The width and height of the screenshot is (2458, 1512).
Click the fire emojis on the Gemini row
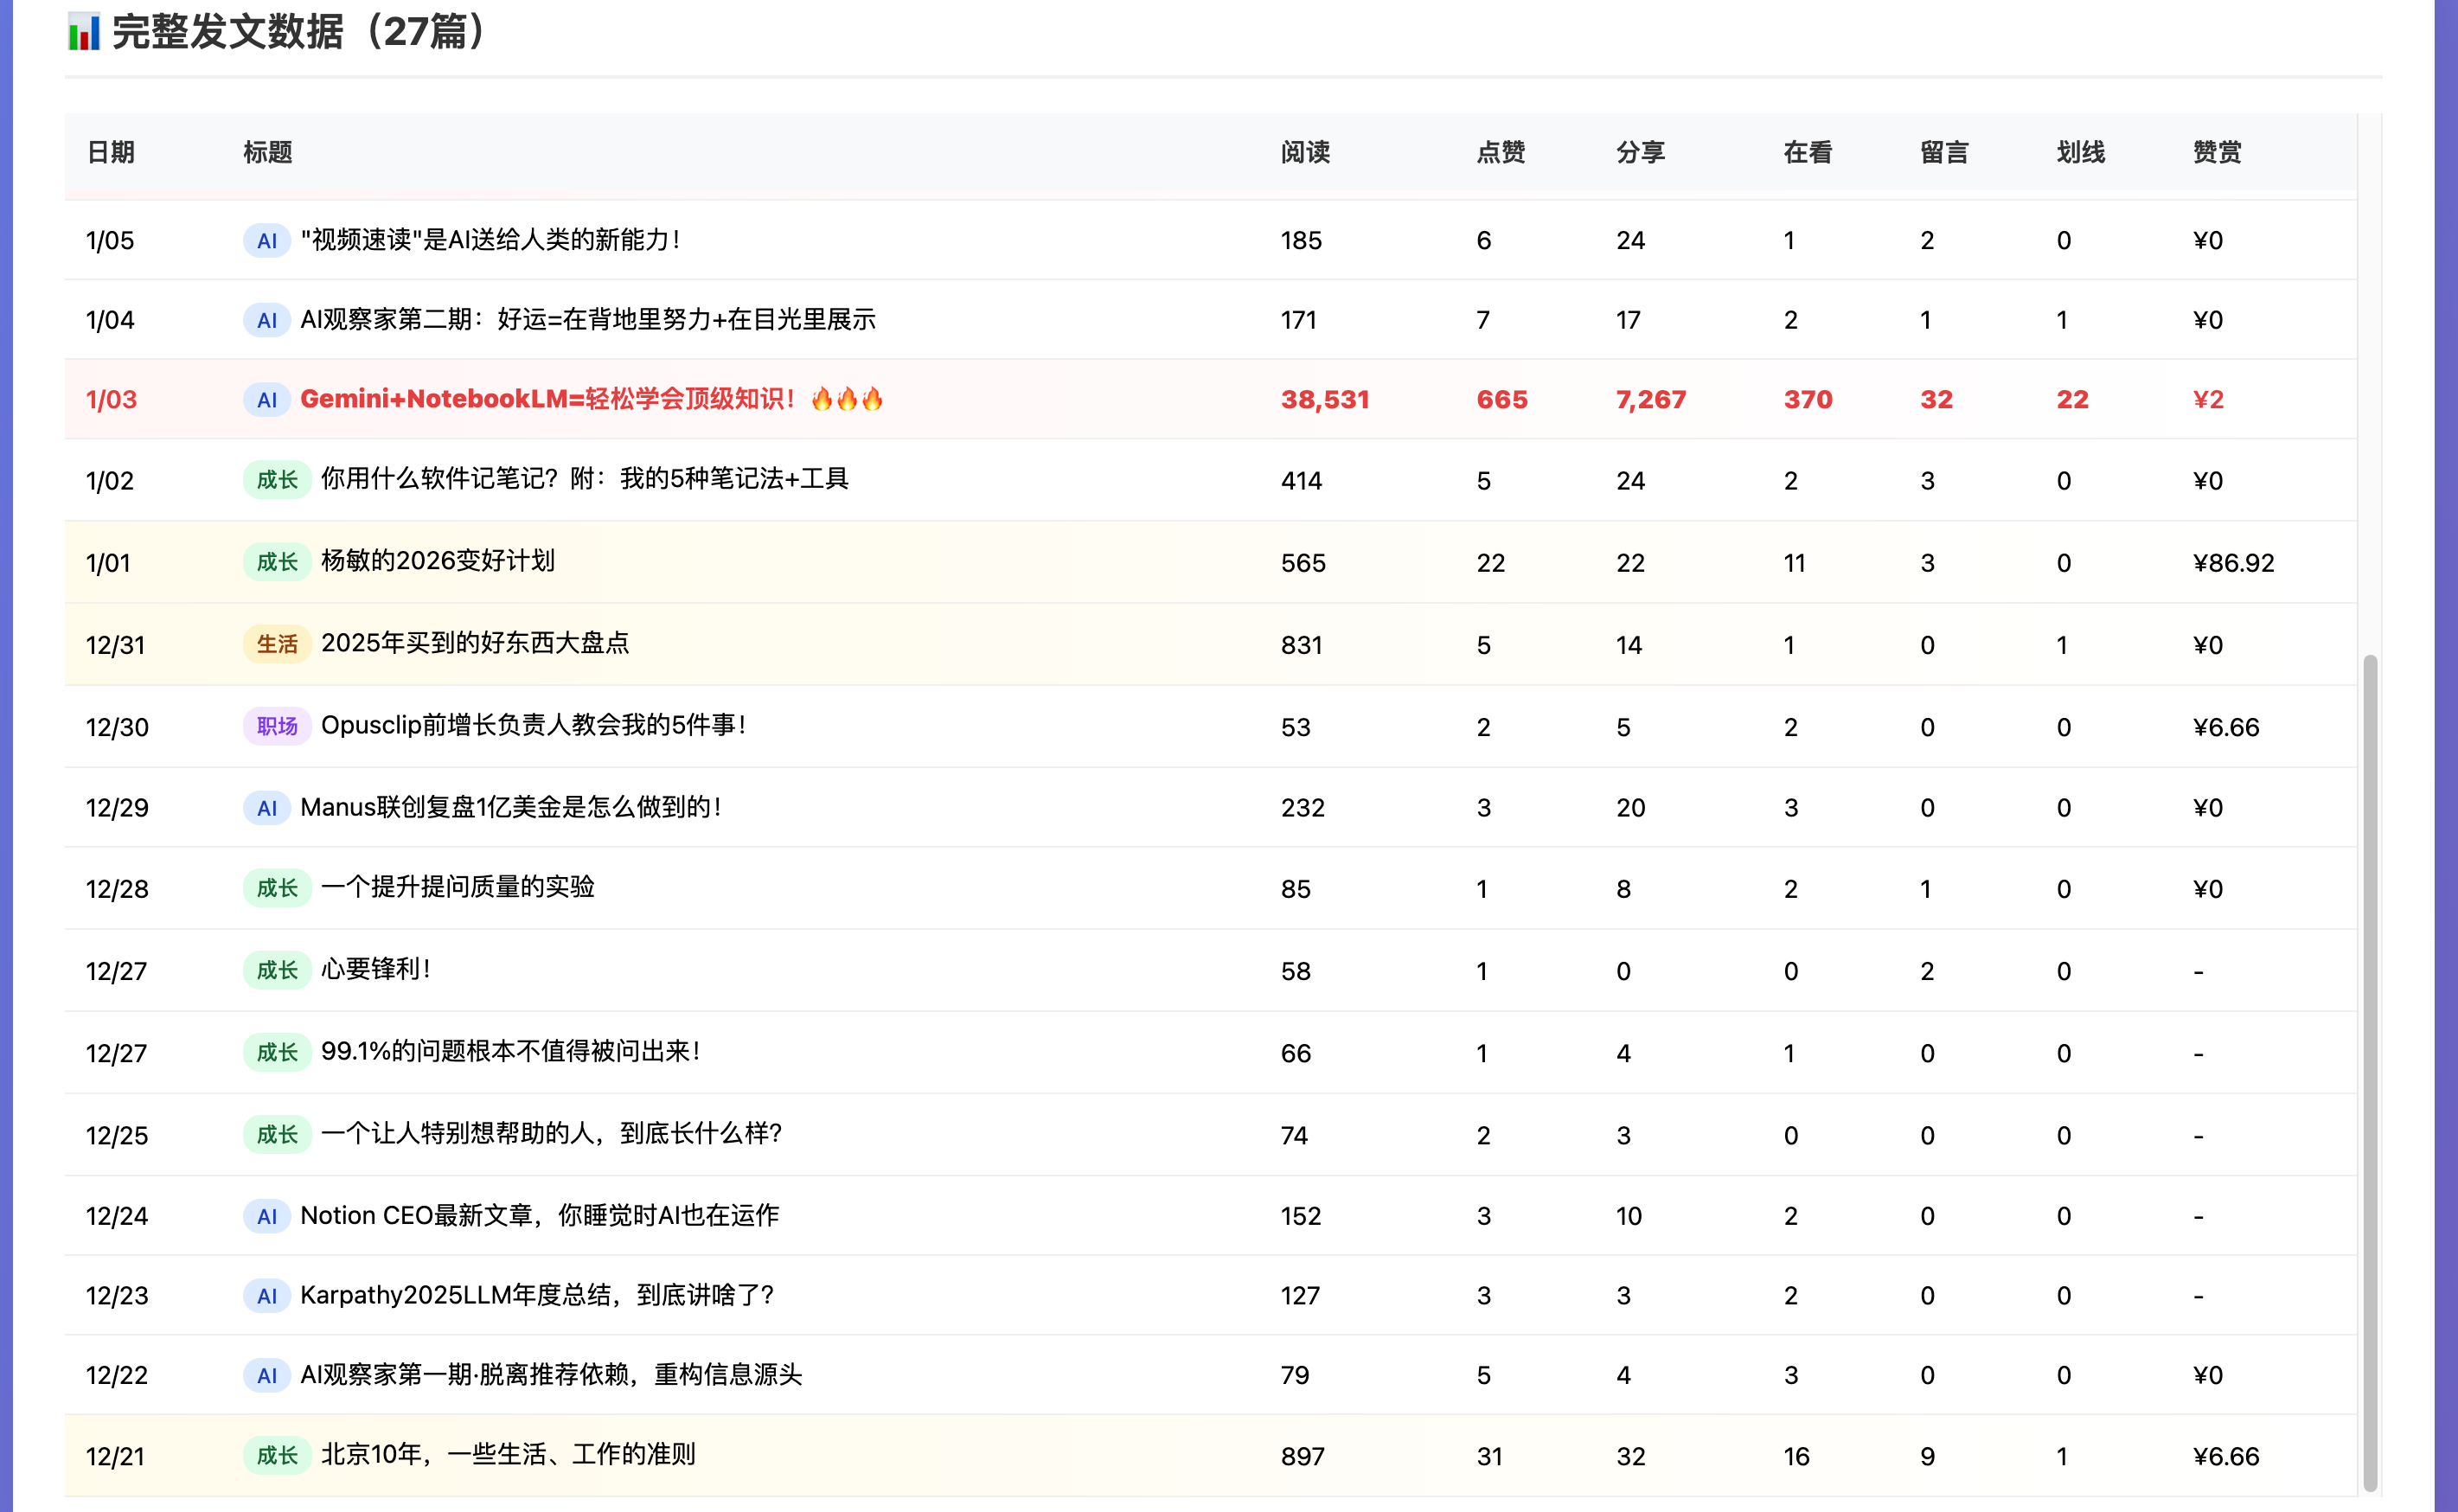click(847, 400)
